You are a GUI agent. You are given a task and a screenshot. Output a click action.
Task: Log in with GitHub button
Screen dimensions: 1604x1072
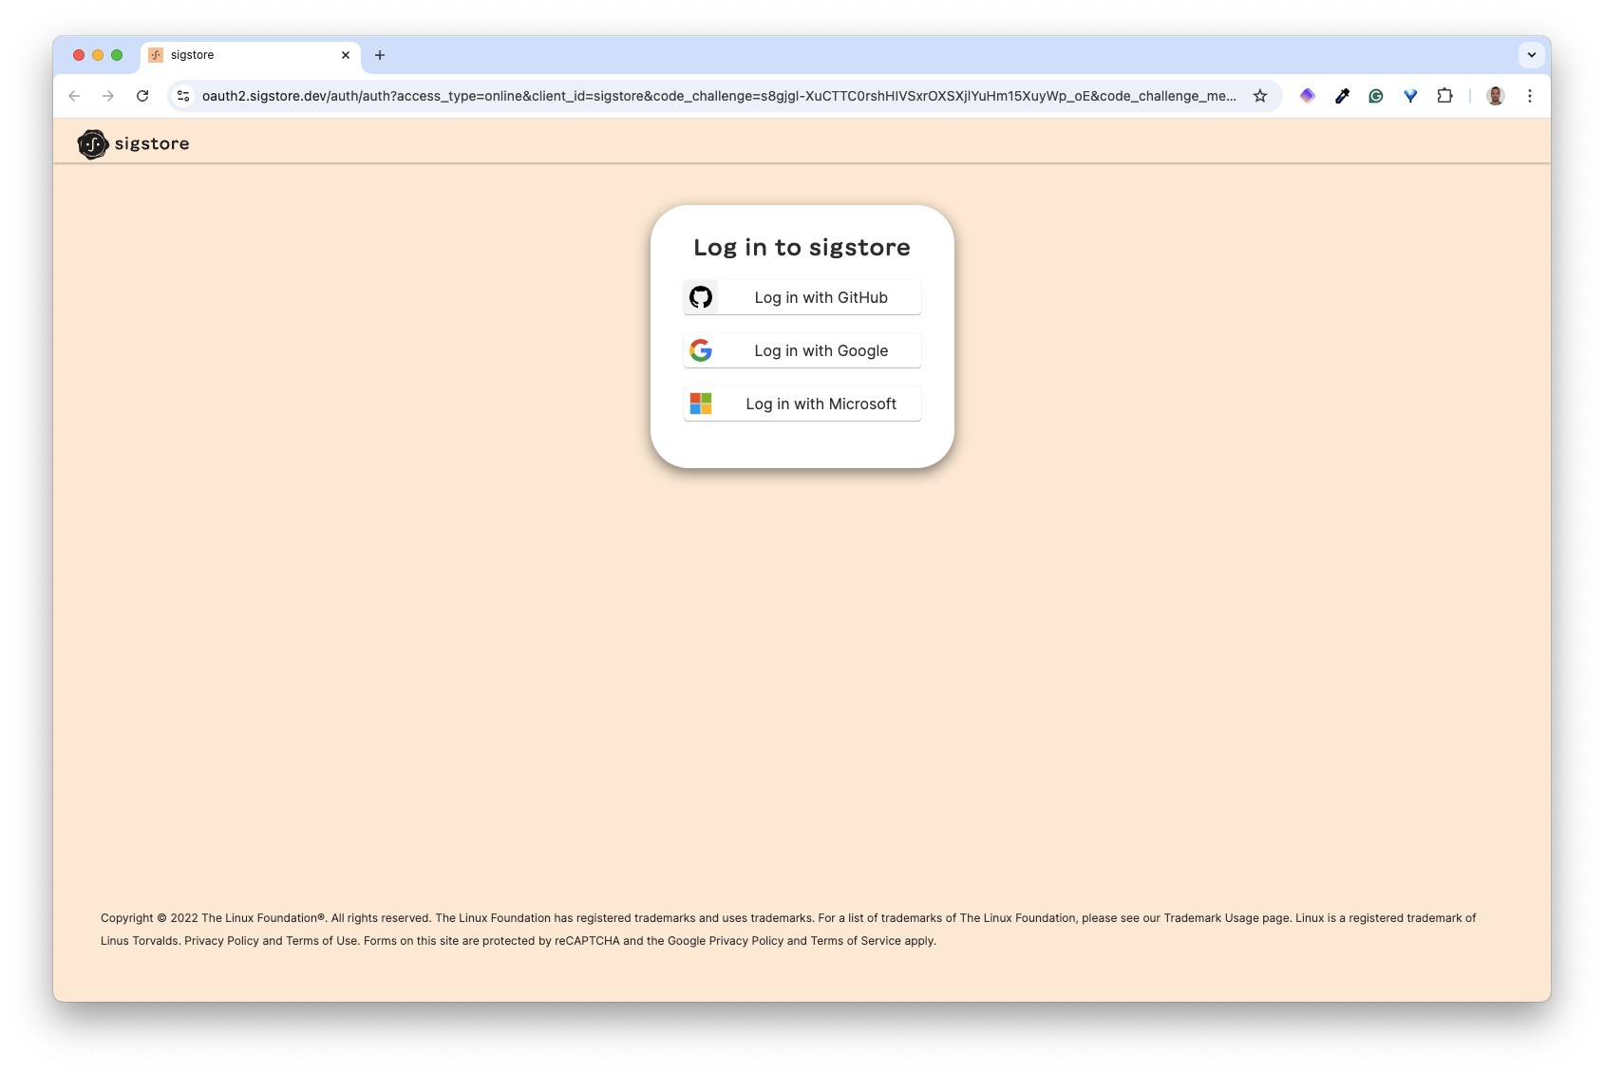802,297
